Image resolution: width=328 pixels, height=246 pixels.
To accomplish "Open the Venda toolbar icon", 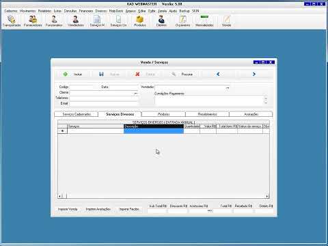I will [226, 21].
